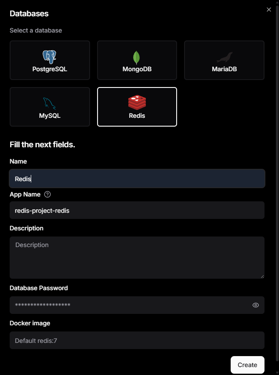The height and width of the screenshot is (375, 279).
Task: Click the MariaDB seal icon
Action: [224, 58]
